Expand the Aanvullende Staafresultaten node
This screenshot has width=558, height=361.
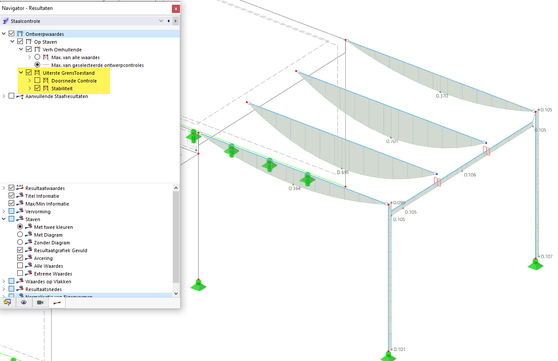pos(4,96)
